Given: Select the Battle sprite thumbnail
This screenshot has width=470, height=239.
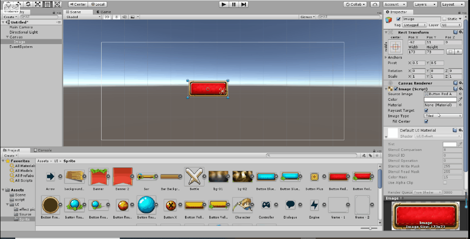Looking at the screenshot, I should coord(194,177).
